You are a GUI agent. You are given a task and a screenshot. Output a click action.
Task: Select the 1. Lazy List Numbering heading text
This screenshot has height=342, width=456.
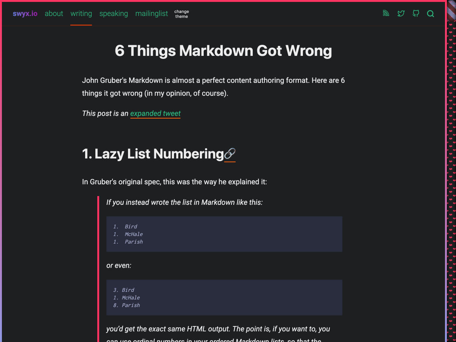pyautogui.click(x=153, y=154)
